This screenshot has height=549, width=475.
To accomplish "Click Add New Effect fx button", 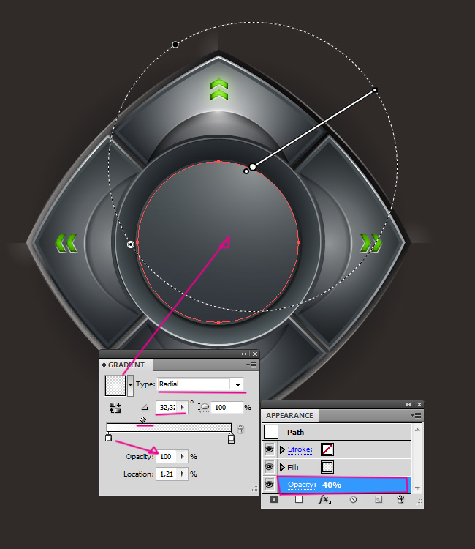I will (325, 500).
